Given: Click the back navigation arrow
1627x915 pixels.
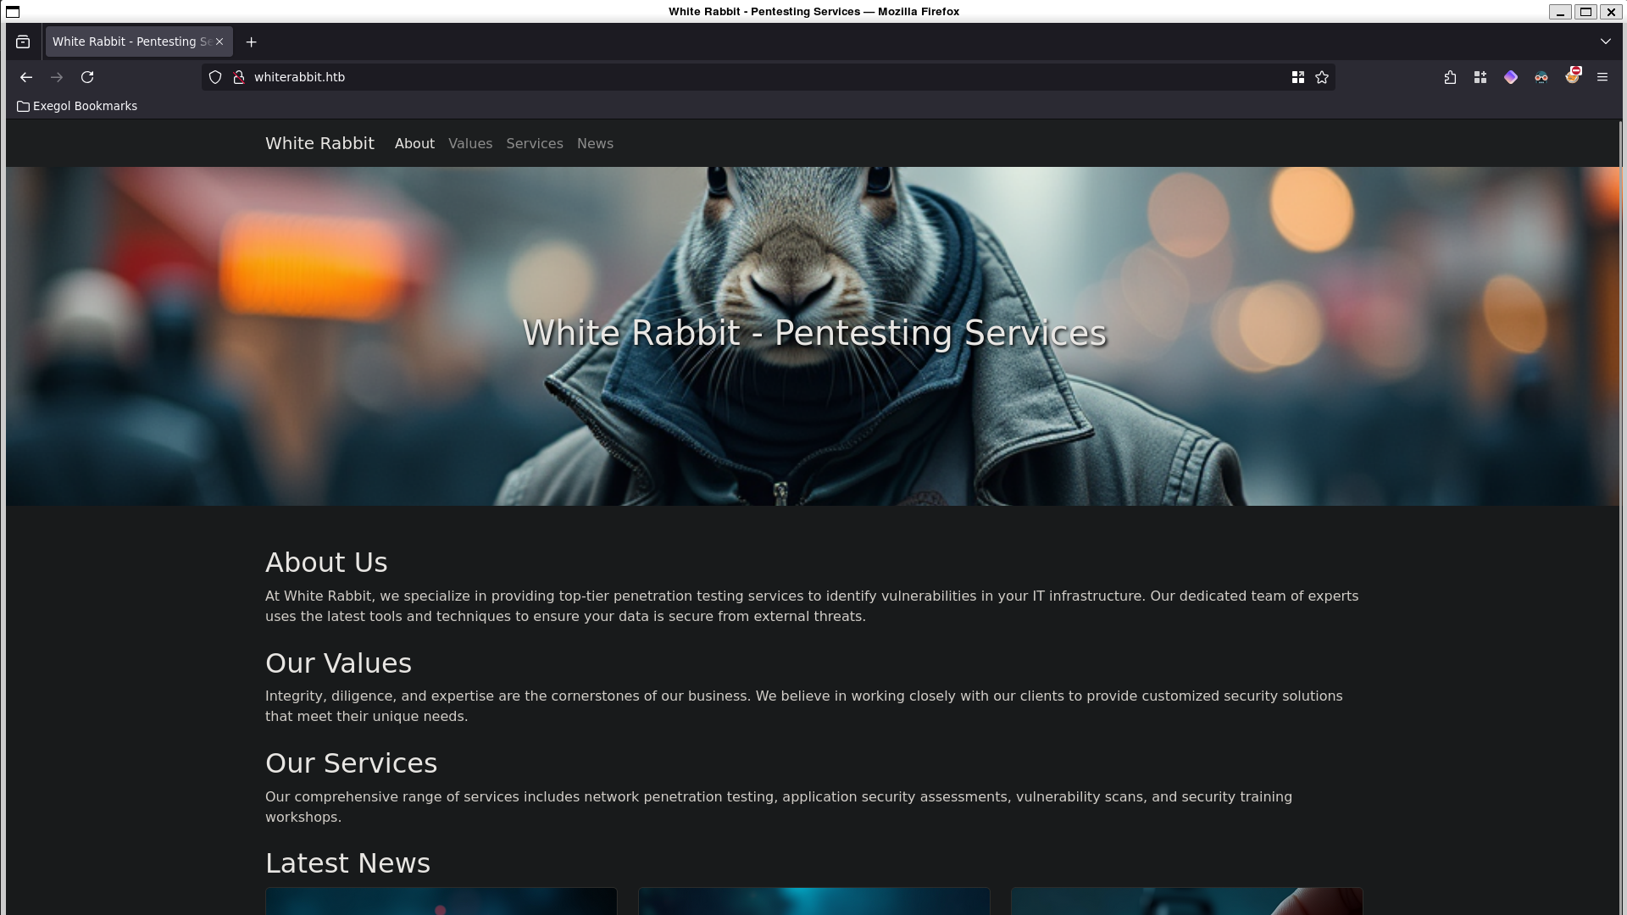Looking at the screenshot, I should 26,77.
